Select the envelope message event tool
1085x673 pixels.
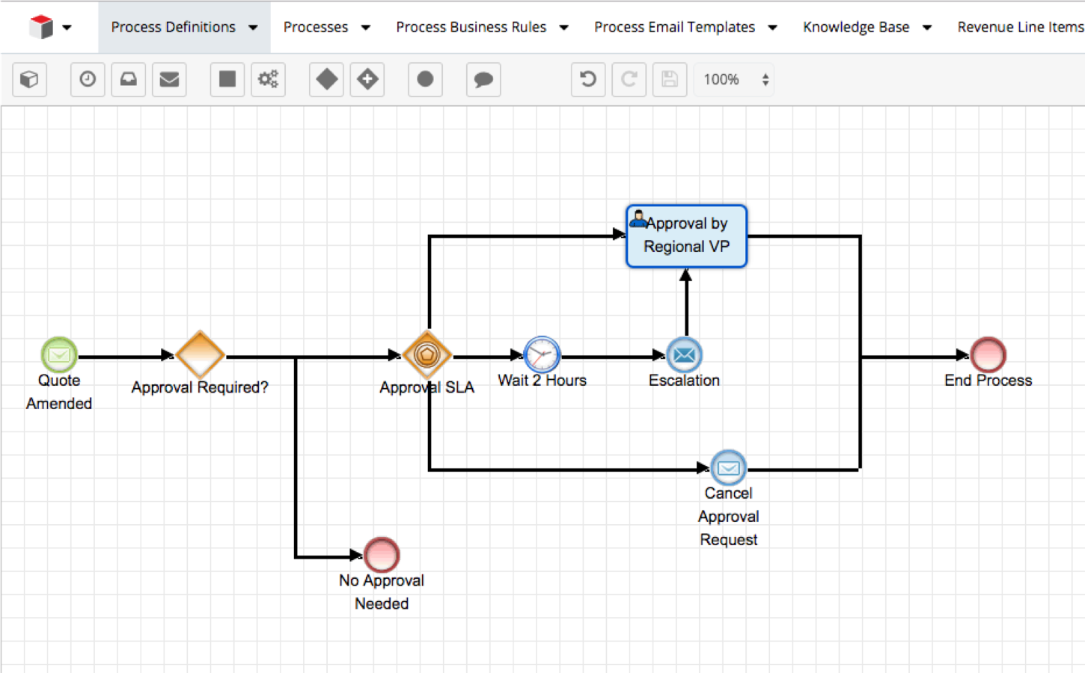(169, 79)
